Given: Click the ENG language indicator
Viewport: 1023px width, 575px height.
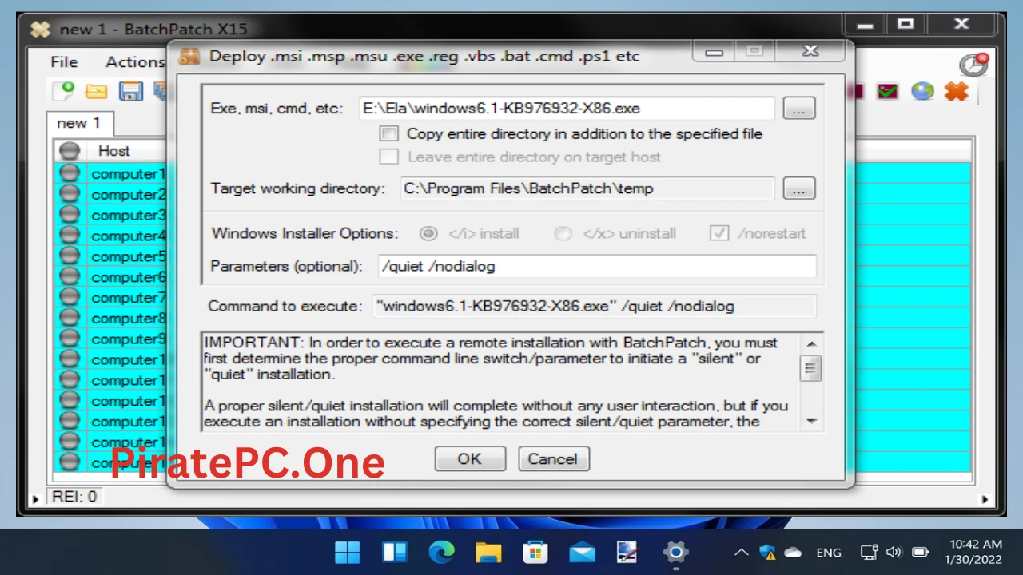Looking at the screenshot, I should click(x=829, y=552).
